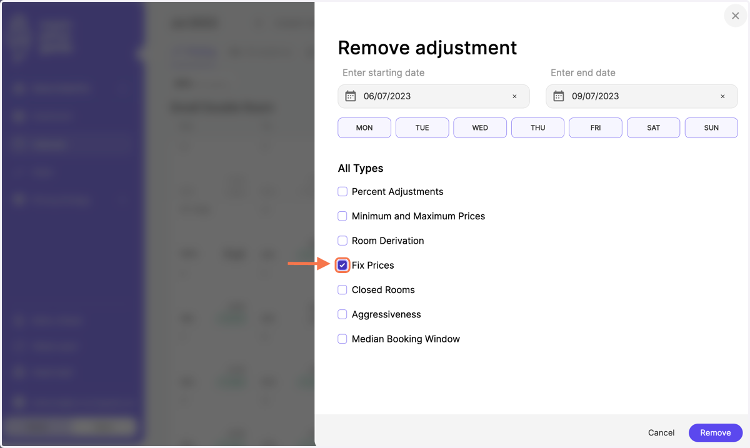The width and height of the screenshot is (750, 448).
Task: Check the Closed Rooms checkbox
Action: coord(342,290)
